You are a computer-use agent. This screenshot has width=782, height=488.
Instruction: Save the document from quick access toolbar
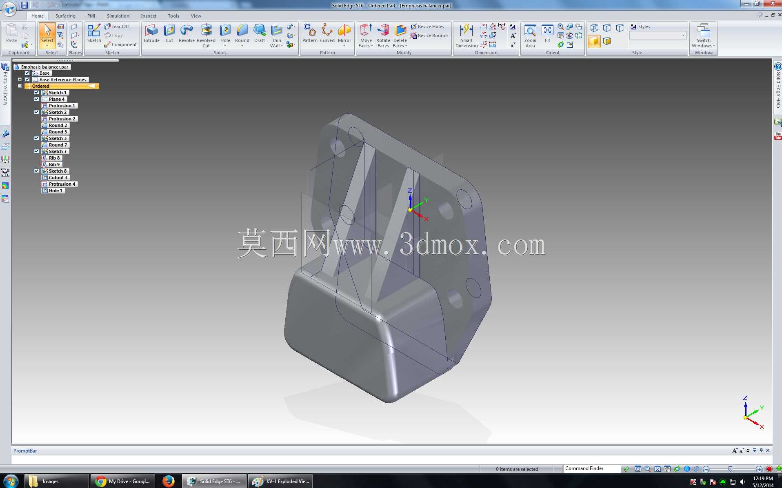tap(24, 5)
